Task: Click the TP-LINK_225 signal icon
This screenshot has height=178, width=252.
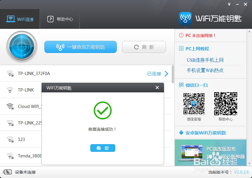Action: (10, 123)
